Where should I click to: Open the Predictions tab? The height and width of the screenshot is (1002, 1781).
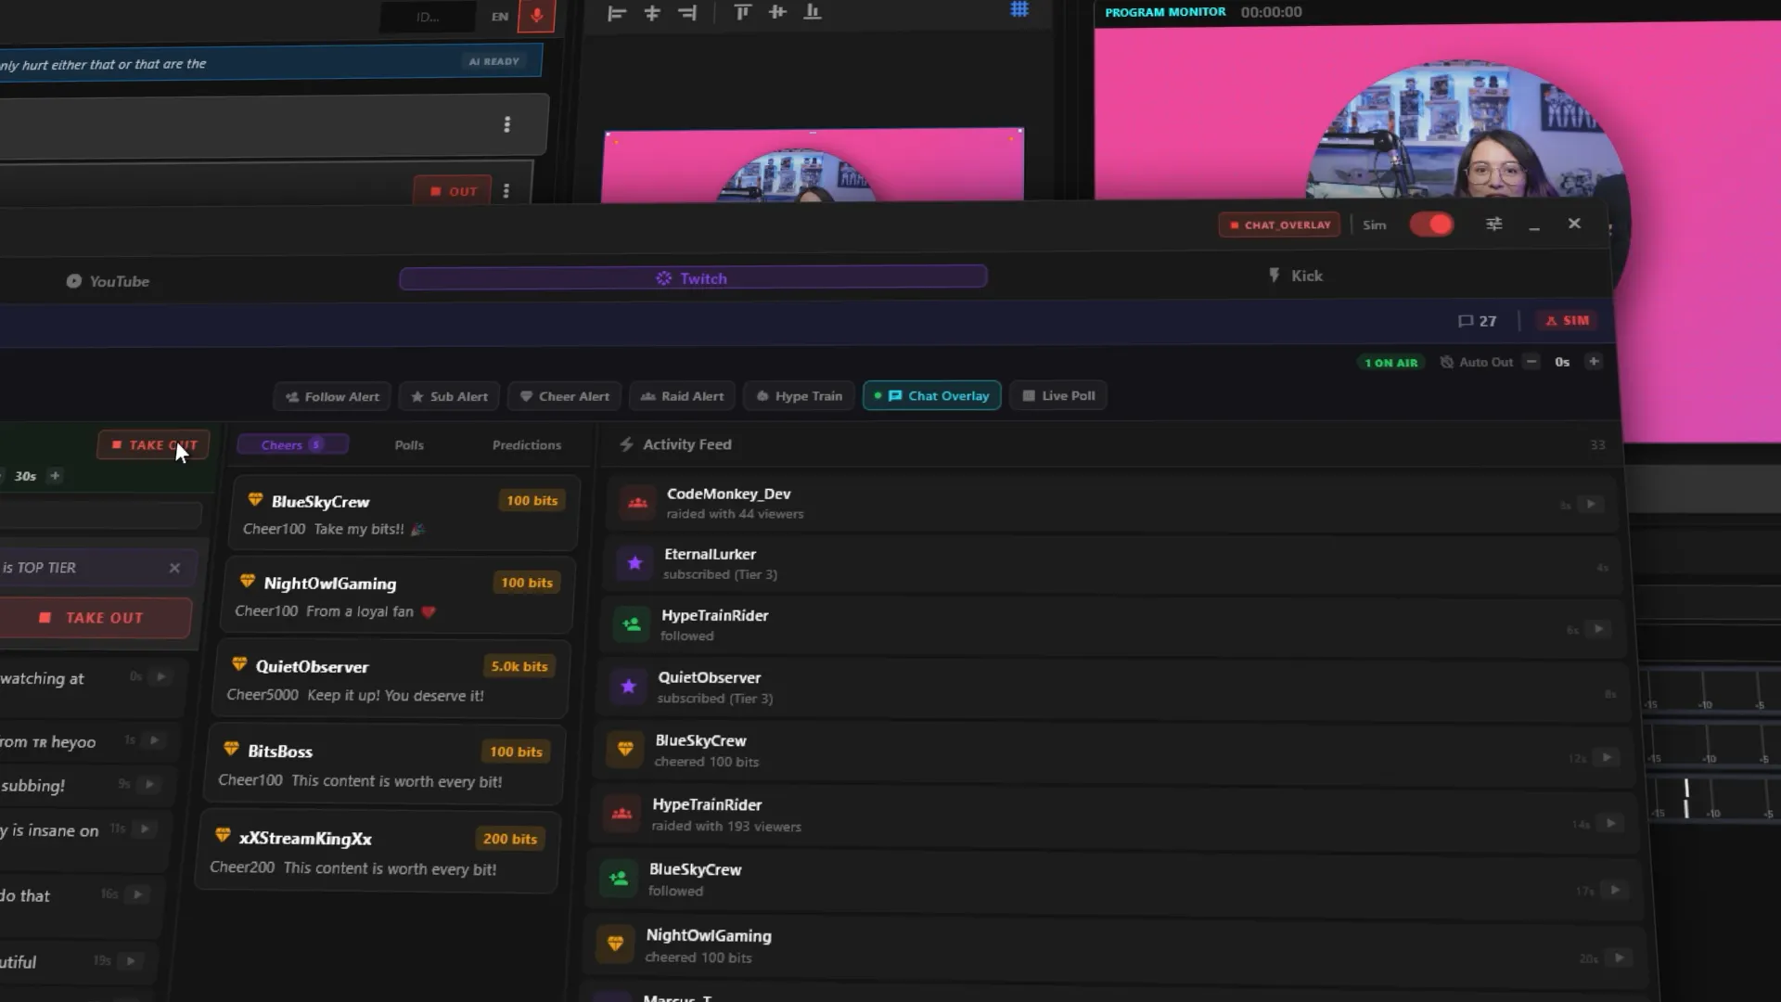(x=527, y=445)
